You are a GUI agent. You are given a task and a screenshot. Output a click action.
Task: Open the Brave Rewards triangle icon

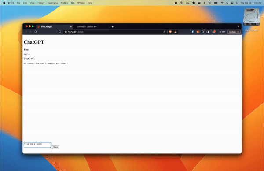(176, 32)
